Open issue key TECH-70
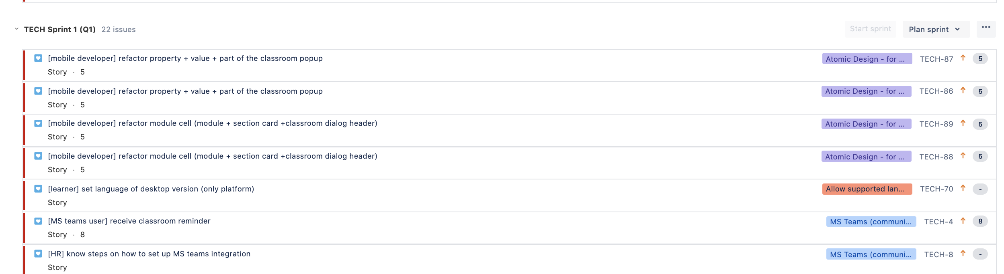This screenshot has height=274, width=1004. point(936,189)
